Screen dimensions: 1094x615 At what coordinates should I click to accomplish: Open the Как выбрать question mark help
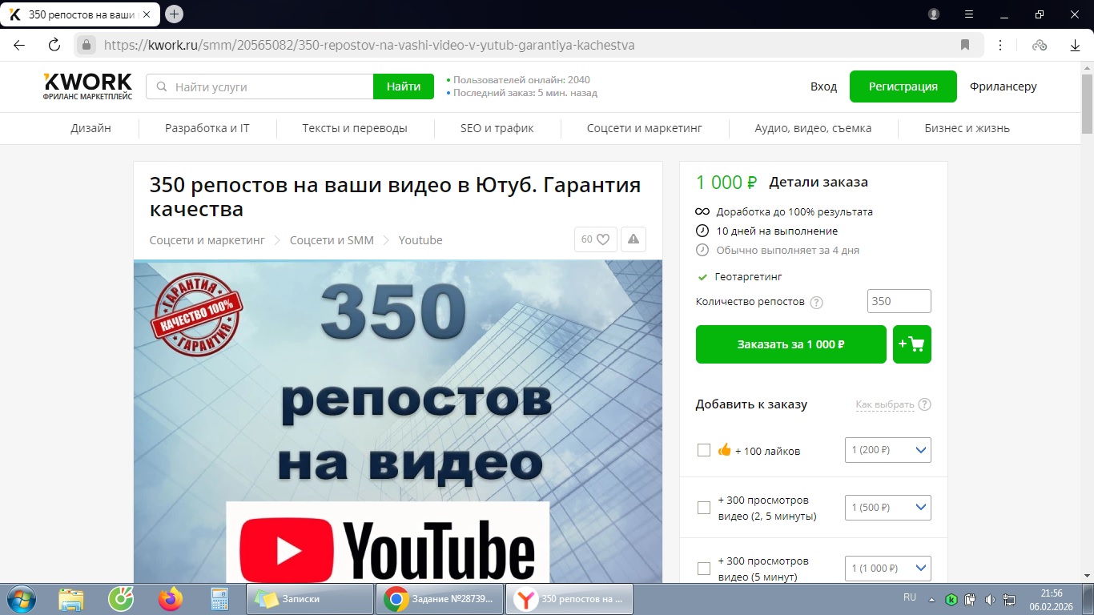pyautogui.click(x=925, y=404)
